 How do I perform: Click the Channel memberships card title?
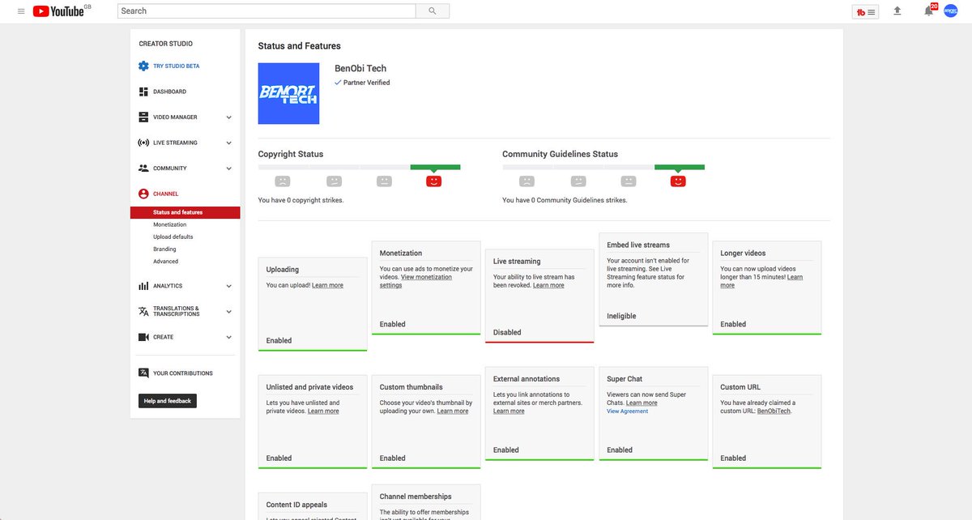click(416, 497)
